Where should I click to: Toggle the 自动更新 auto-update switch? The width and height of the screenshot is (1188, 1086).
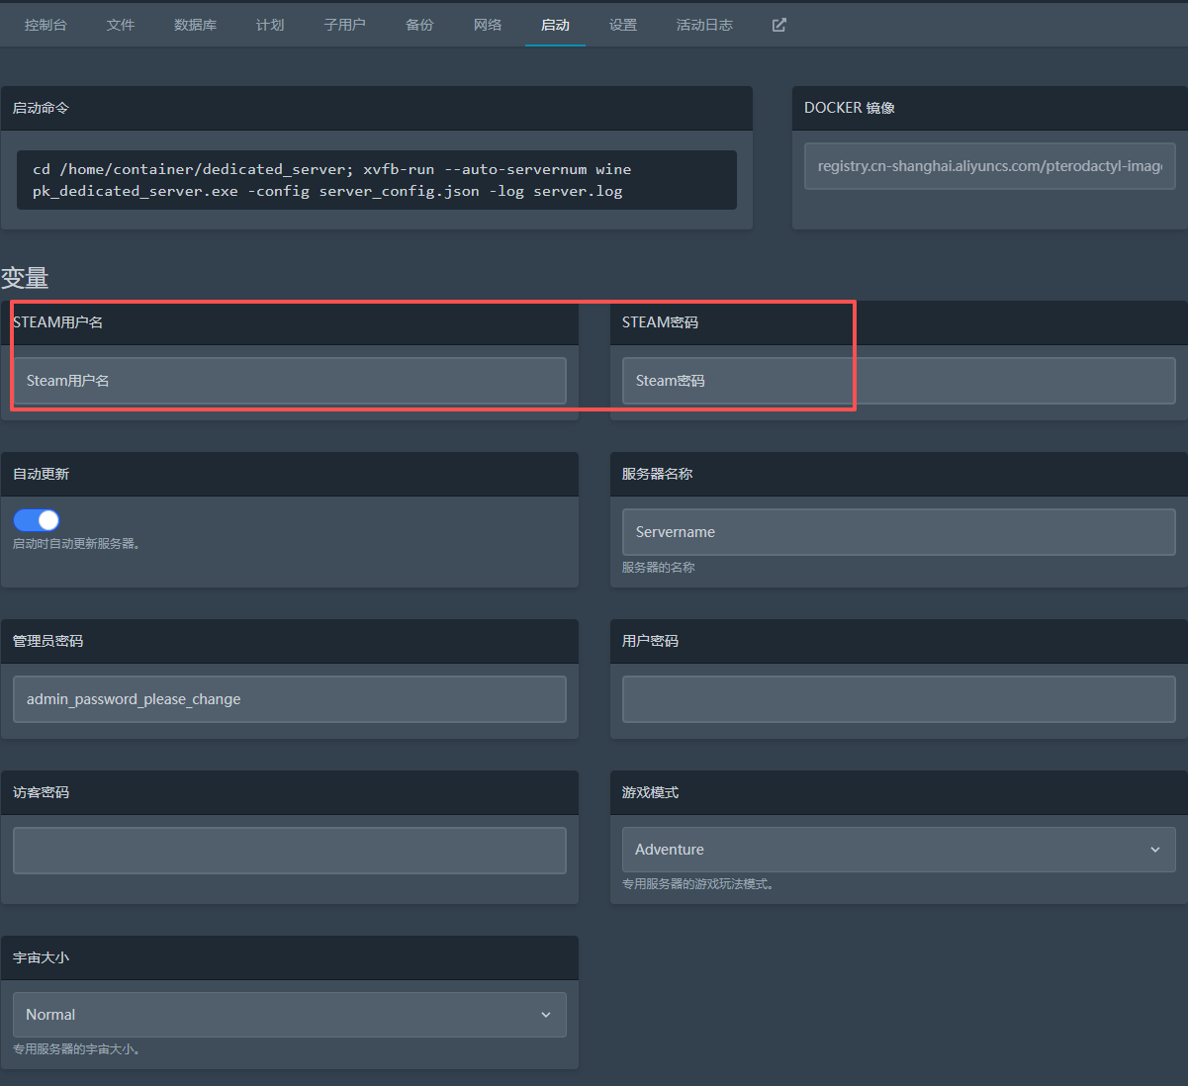37,520
